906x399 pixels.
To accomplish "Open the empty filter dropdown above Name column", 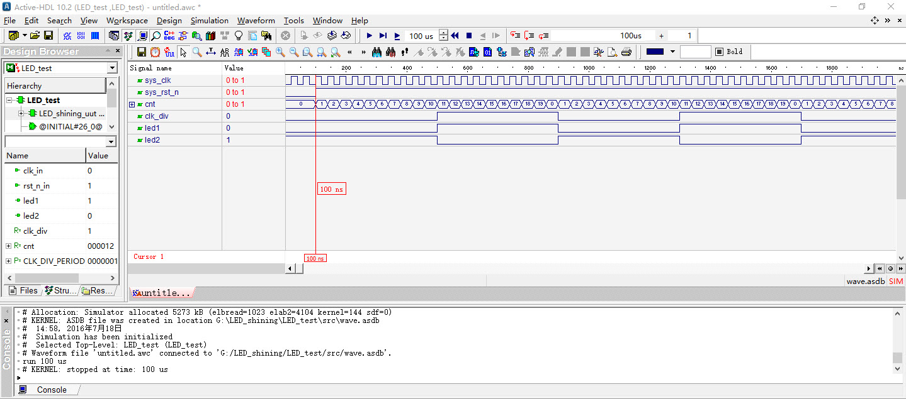I will tap(111, 142).
